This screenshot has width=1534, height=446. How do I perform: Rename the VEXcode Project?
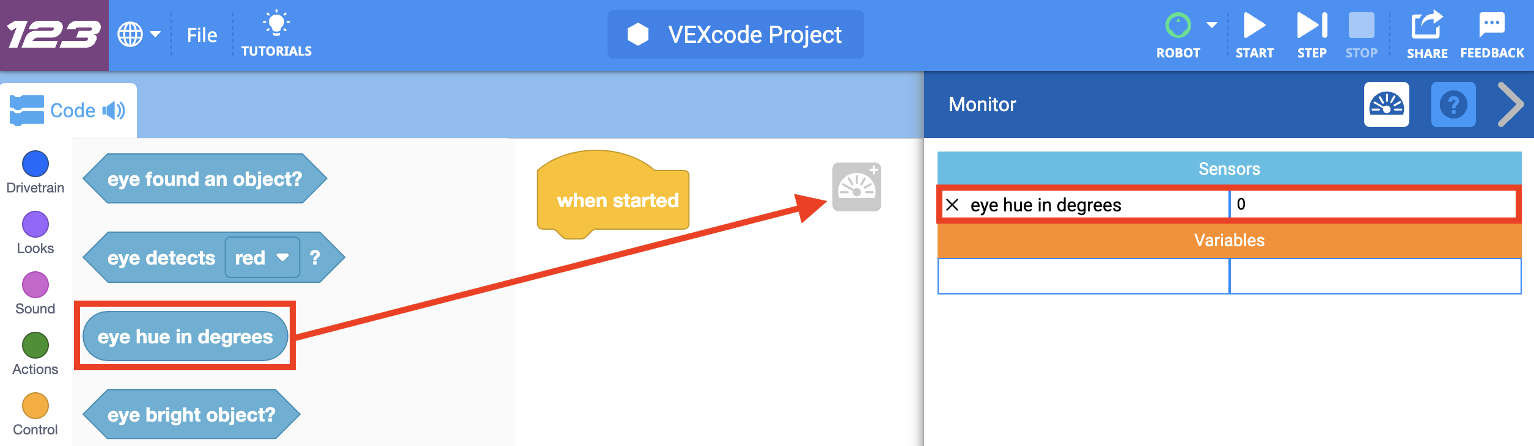pyautogui.click(x=735, y=35)
